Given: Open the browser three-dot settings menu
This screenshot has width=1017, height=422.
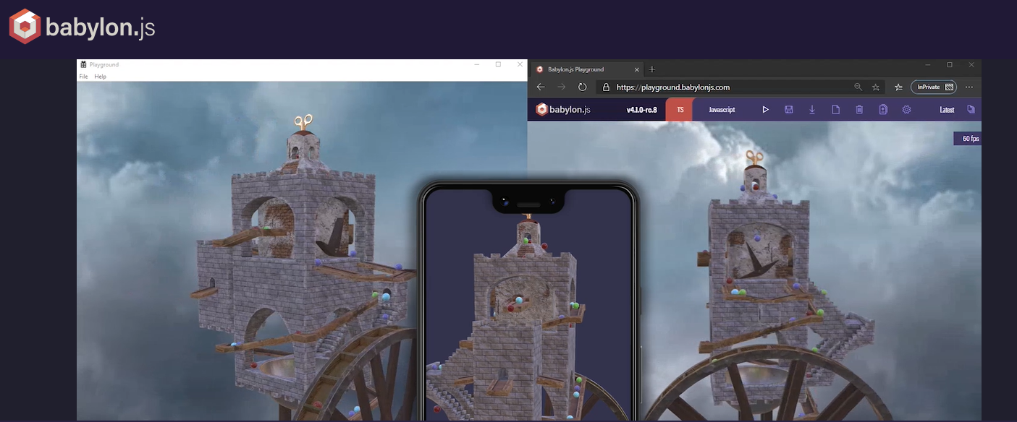Looking at the screenshot, I should [x=969, y=87].
